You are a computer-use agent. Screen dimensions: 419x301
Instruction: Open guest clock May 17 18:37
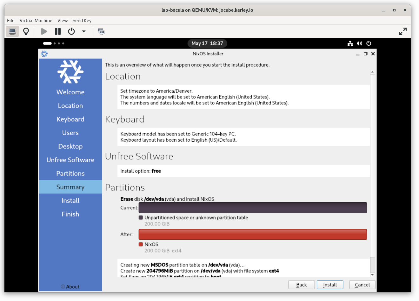[207, 43]
